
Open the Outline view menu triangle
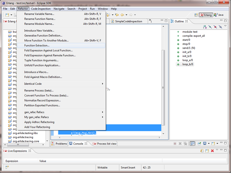(x=225, y=26)
